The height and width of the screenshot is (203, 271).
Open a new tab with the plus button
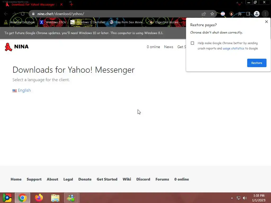pos(71,4)
